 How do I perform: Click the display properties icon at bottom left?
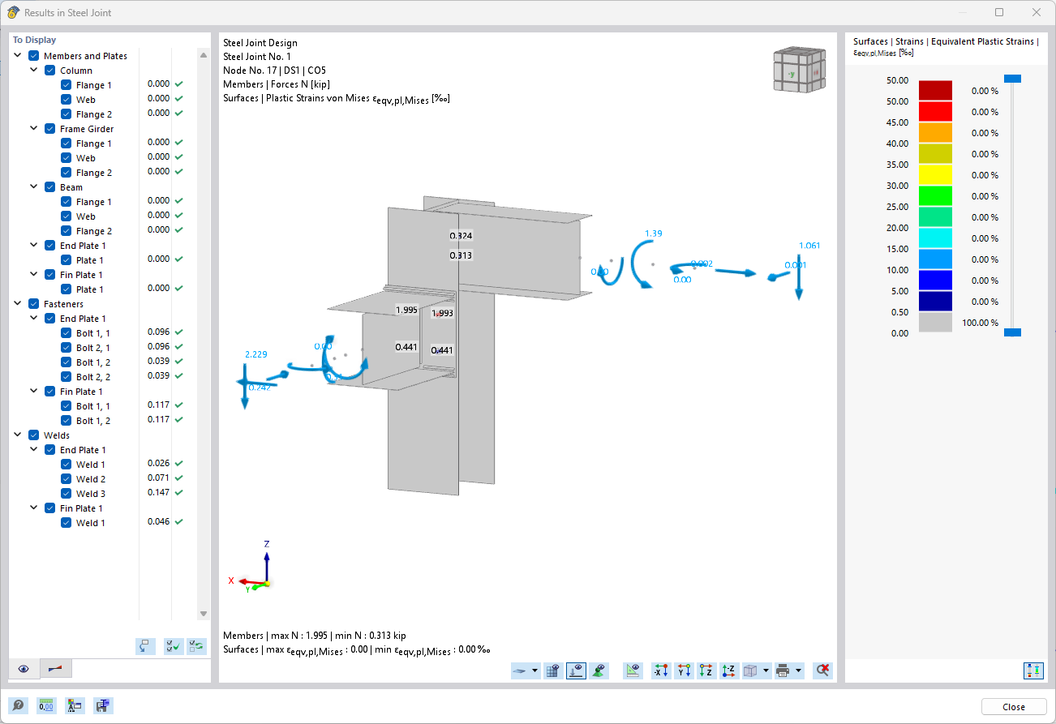[x=75, y=705]
